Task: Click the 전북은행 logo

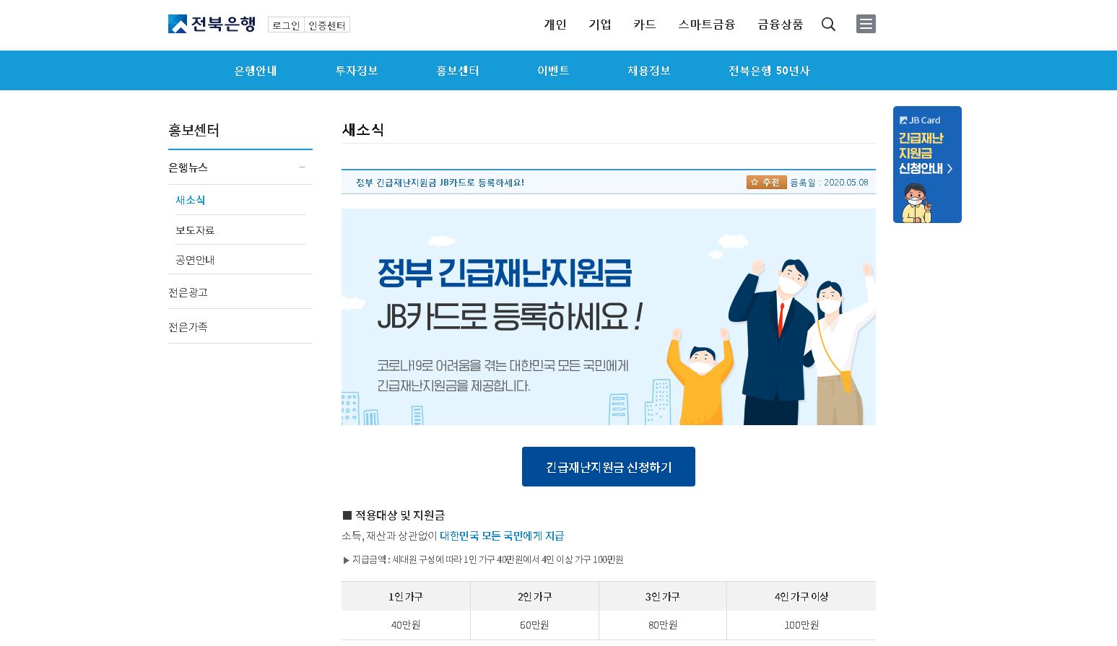Action: point(212,24)
